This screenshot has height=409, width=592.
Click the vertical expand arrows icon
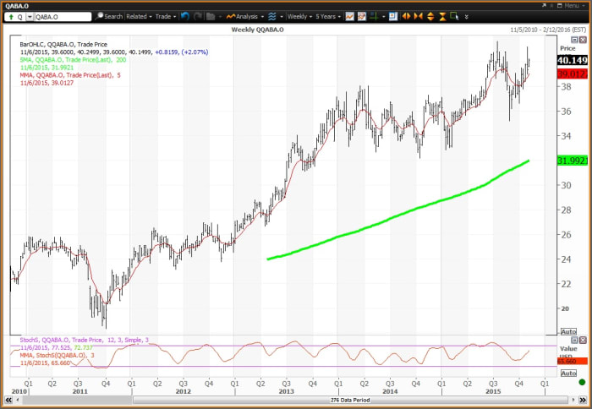(430, 16)
